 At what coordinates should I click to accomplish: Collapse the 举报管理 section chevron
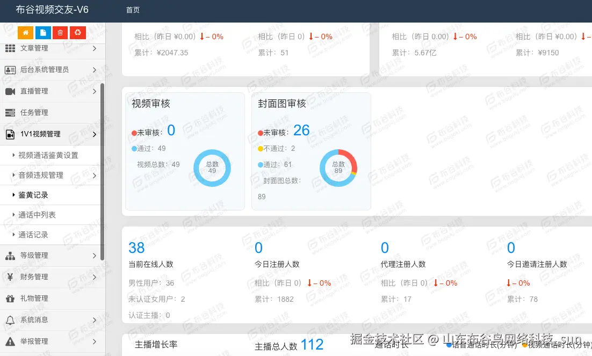click(x=96, y=341)
